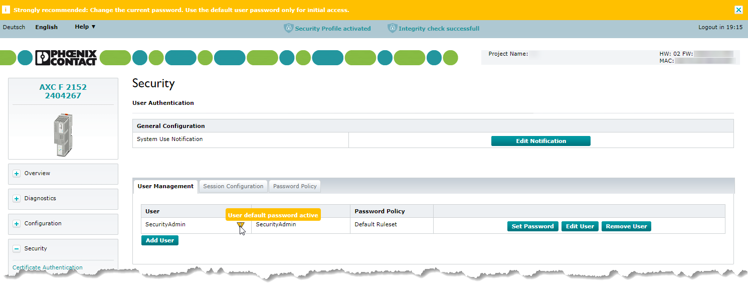This screenshot has height=283, width=748.
Task: Click the AXC F 2152 2404267 device title
Action: click(x=63, y=91)
